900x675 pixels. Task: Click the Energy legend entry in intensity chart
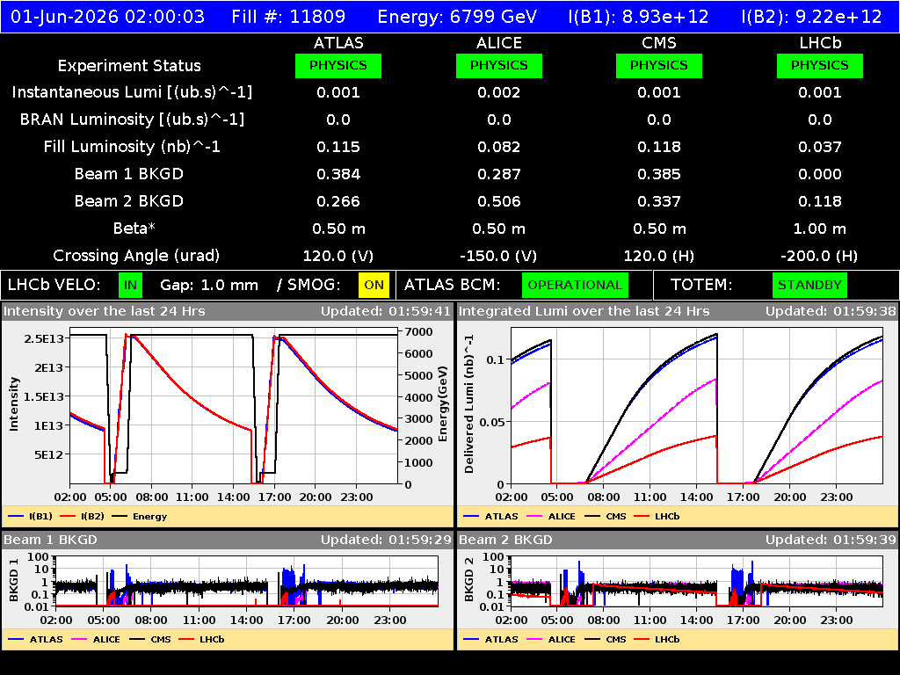(140, 517)
